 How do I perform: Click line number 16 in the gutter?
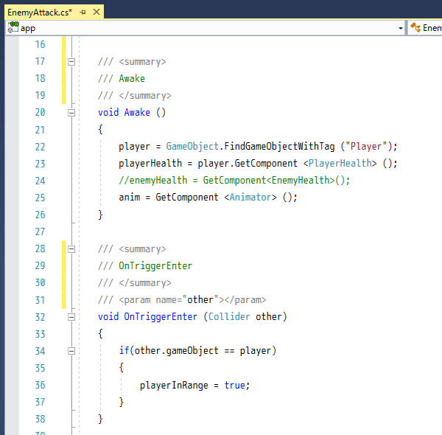click(x=40, y=44)
